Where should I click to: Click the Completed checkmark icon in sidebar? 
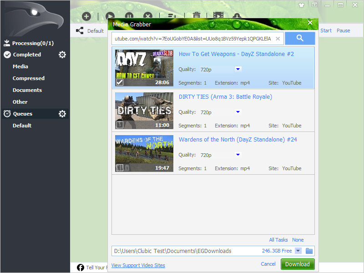coord(7,55)
